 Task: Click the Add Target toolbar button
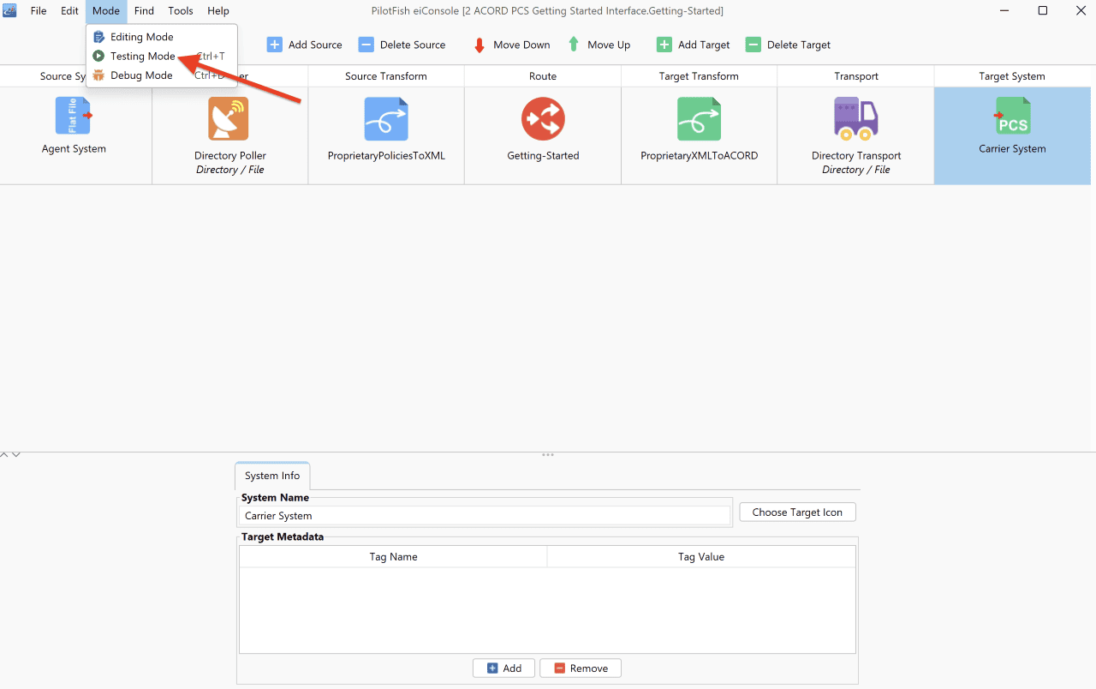pos(694,45)
